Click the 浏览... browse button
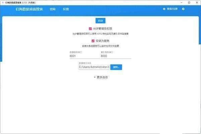Viewport: 201px width, 134px height. (x=116, y=67)
